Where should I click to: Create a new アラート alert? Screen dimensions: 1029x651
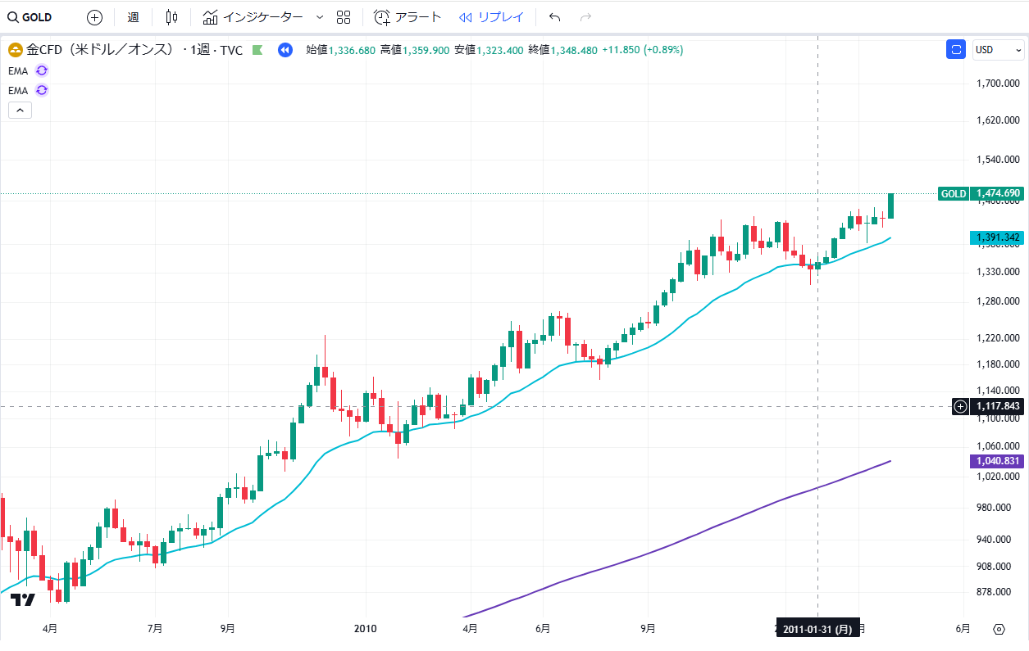click(408, 17)
